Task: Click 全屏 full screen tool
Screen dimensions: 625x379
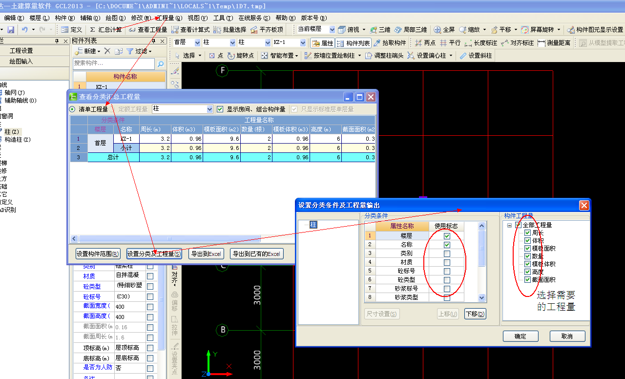Action: [444, 30]
